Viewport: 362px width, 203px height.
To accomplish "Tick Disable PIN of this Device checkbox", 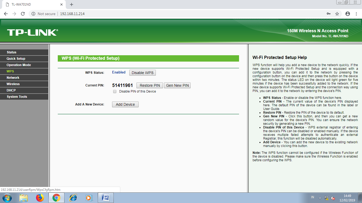I will click(115, 91).
